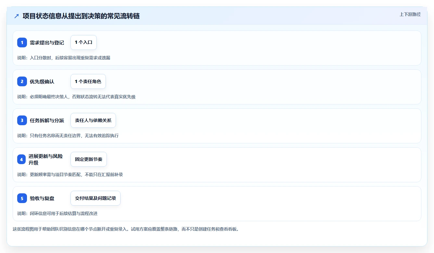The height and width of the screenshot is (253, 434).
Task: Click the title '项目状态信息从提出到决策的常见流转链'
Action: click(x=81, y=16)
